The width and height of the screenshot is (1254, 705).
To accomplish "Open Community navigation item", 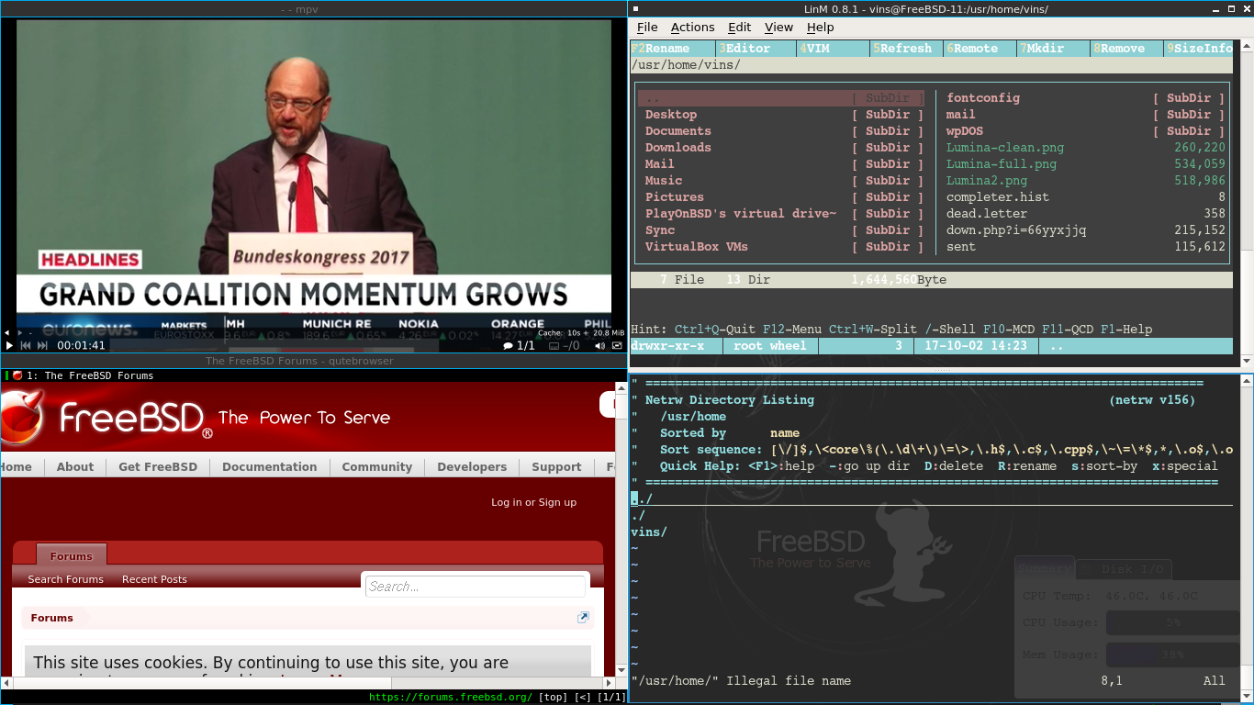I will pyautogui.click(x=377, y=466).
